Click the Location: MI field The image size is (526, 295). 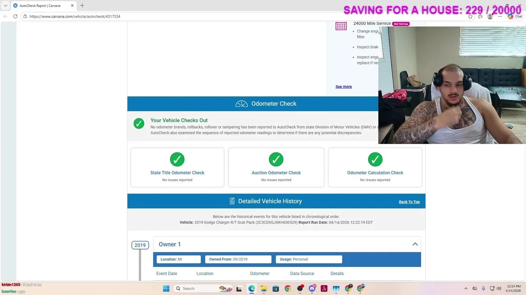179,259
